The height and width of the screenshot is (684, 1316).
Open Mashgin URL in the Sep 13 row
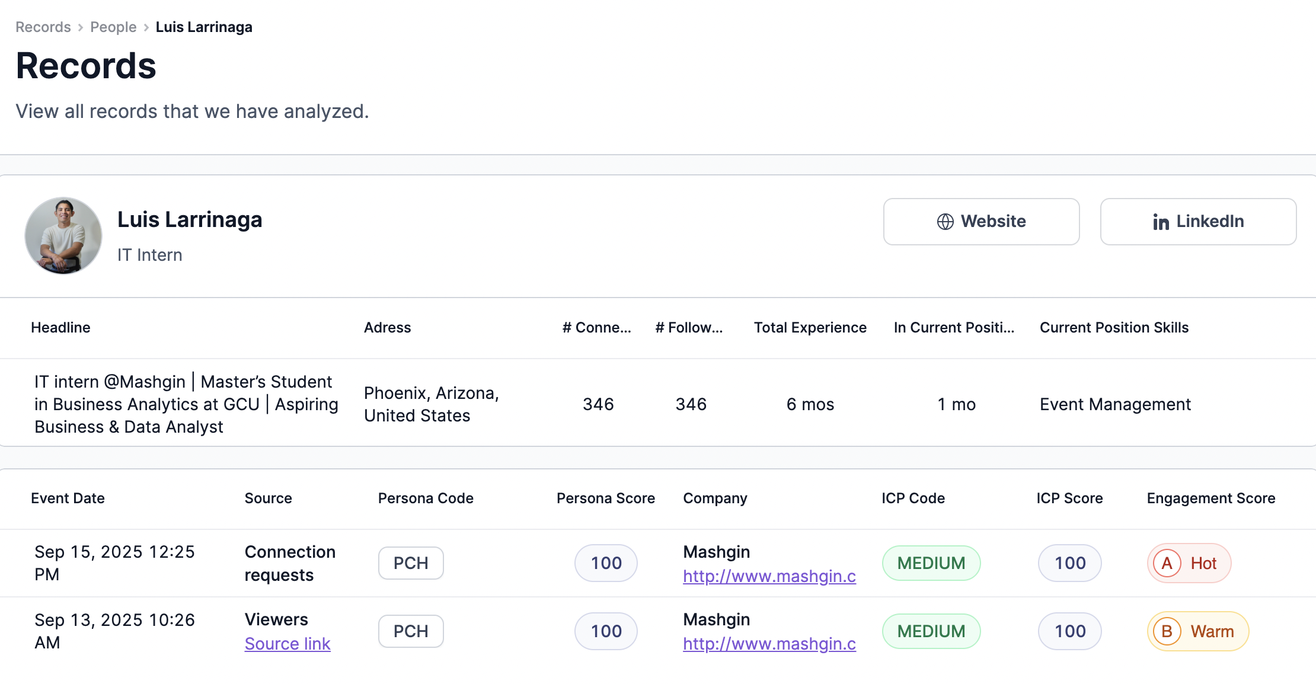(769, 644)
